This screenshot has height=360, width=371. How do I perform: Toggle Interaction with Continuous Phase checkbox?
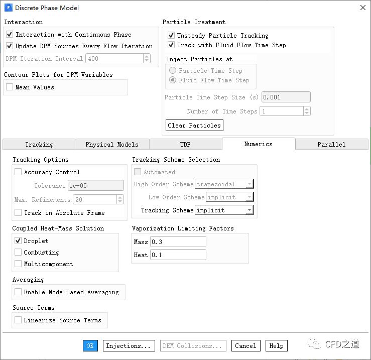coord(10,35)
